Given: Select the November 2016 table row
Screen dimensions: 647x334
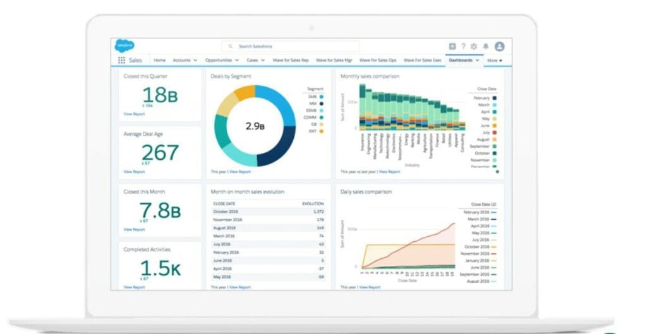Looking at the screenshot, I should pyautogui.click(x=268, y=220).
